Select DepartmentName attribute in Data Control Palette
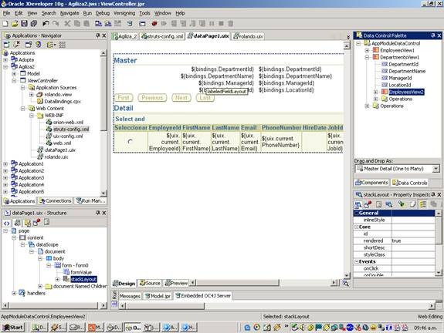 pyautogui.click(x=407, y=71)
